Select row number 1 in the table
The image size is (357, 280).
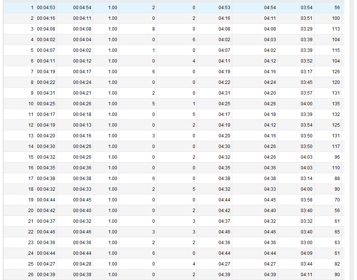pos(32,8)
